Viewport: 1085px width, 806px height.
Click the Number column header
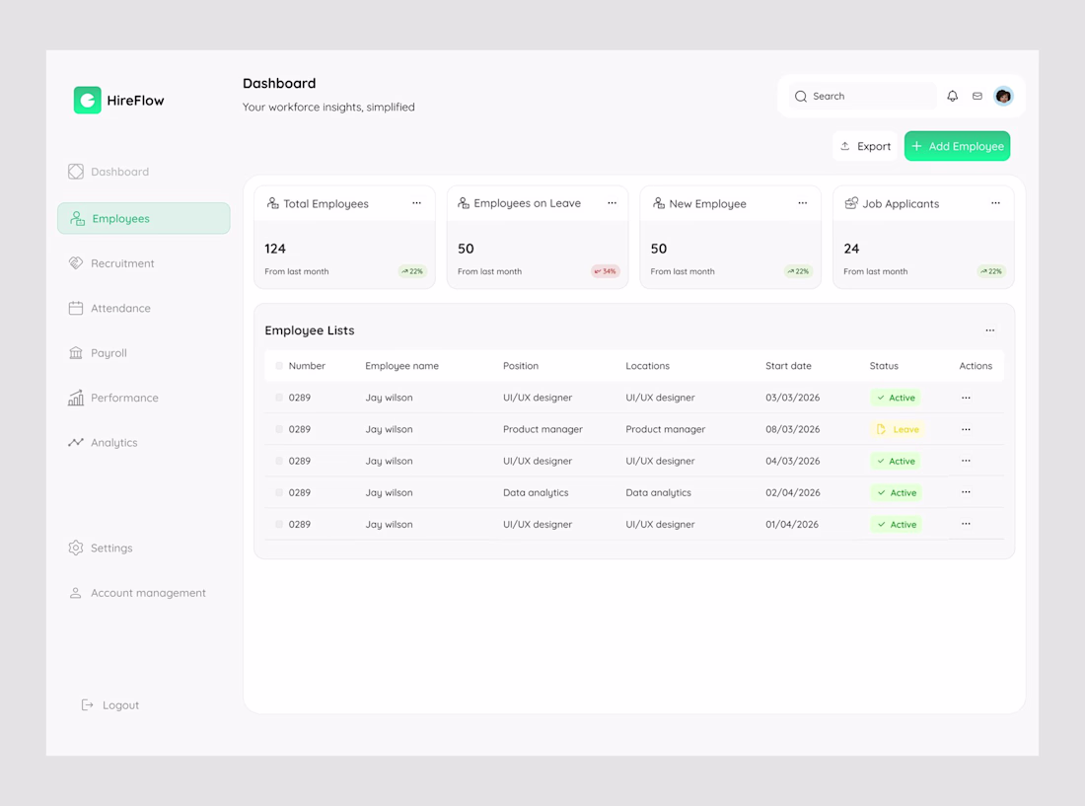click(x=307, y=366)
